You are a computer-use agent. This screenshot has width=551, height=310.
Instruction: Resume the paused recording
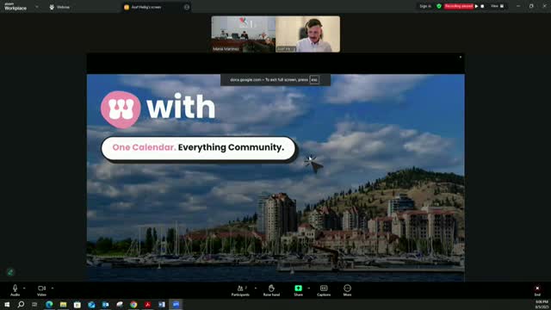tap(476, 6)
